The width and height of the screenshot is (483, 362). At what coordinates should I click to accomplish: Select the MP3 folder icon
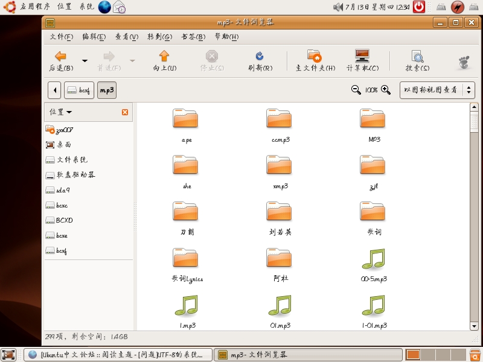coord(373,118)
